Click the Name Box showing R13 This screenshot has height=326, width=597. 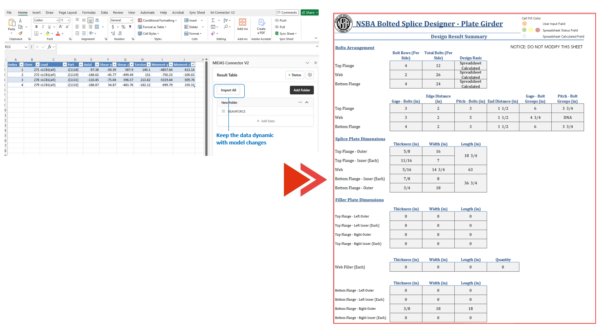pyautogui.click(x=16, y=47)
